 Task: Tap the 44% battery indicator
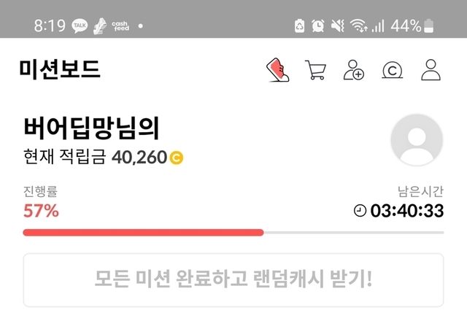pyautogui.click(x=412, y=26)
